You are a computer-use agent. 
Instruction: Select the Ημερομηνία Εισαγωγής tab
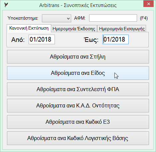coord(122,29)
